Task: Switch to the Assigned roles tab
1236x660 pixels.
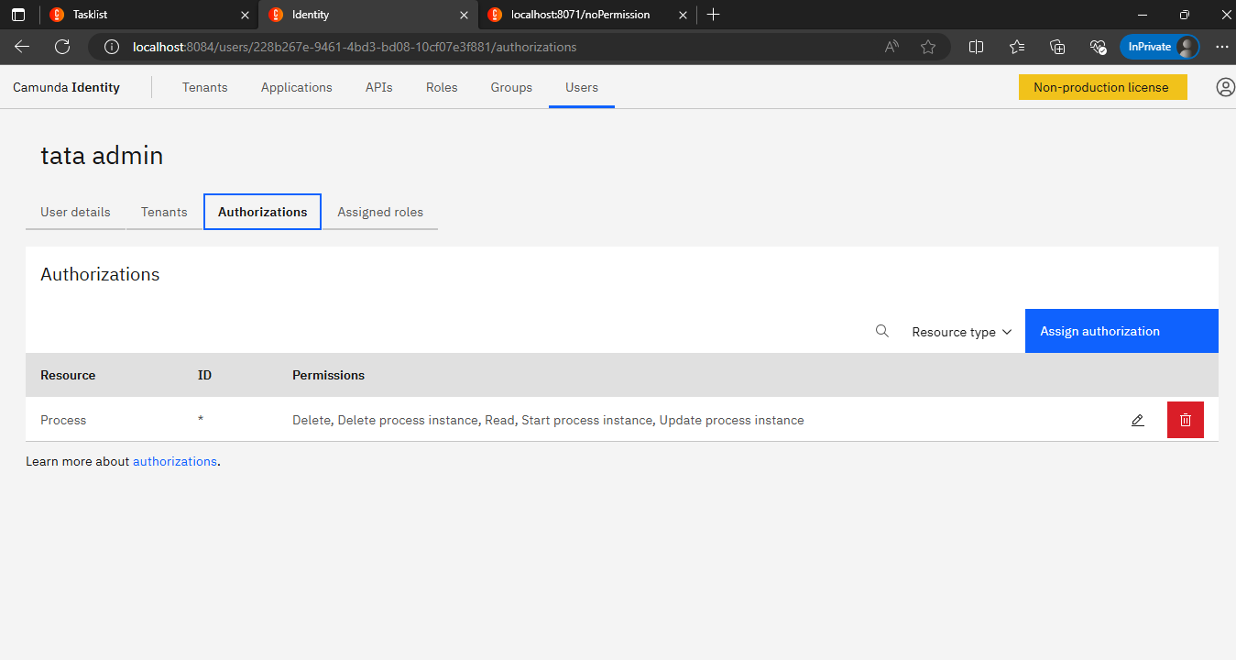Action: (379, 212)
